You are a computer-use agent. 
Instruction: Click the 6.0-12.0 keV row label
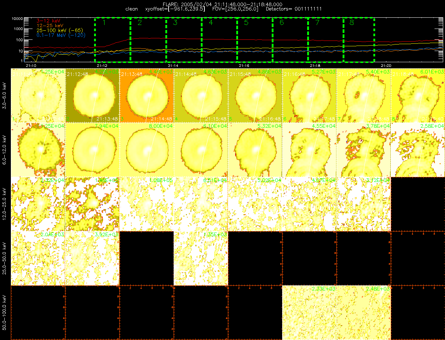point(5,150)
